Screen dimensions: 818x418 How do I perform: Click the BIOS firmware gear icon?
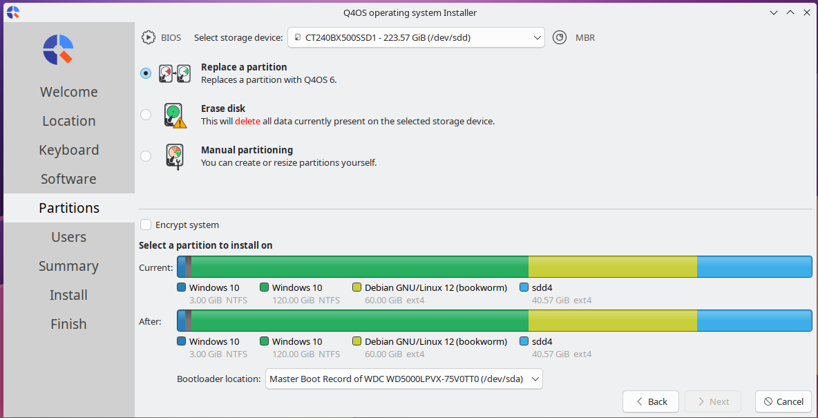pyautogui.click(x=149, y=37)
